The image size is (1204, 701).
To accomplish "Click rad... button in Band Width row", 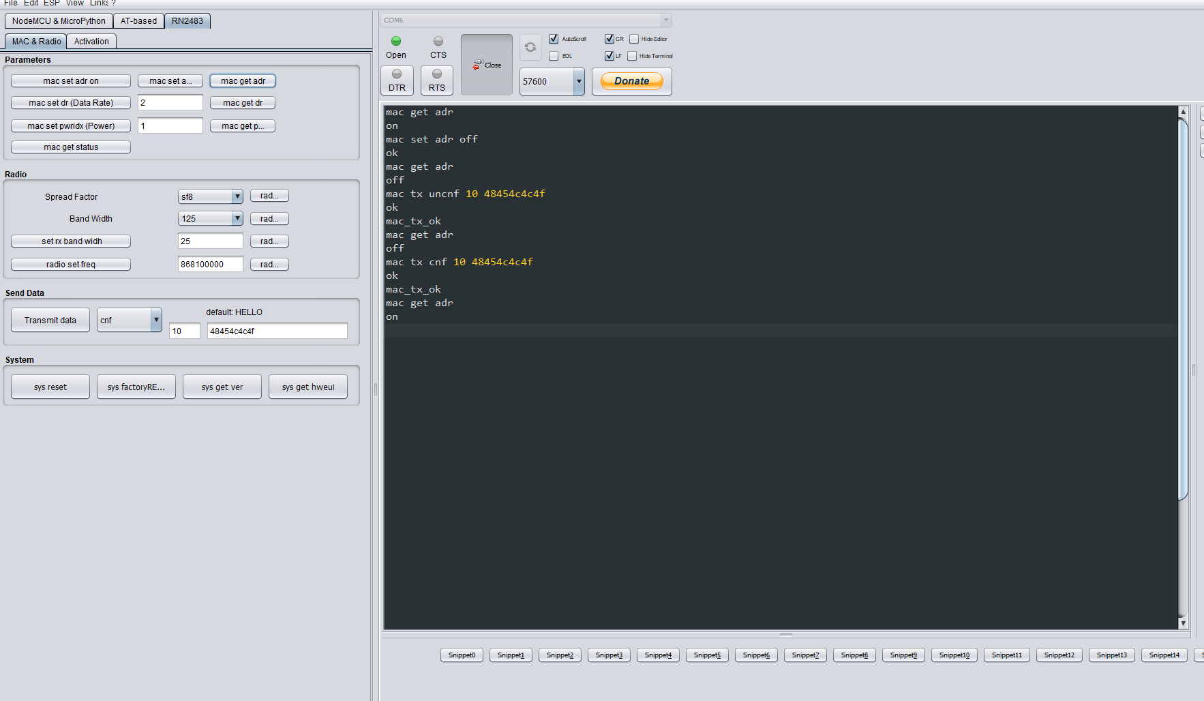I will pos(269,219).
